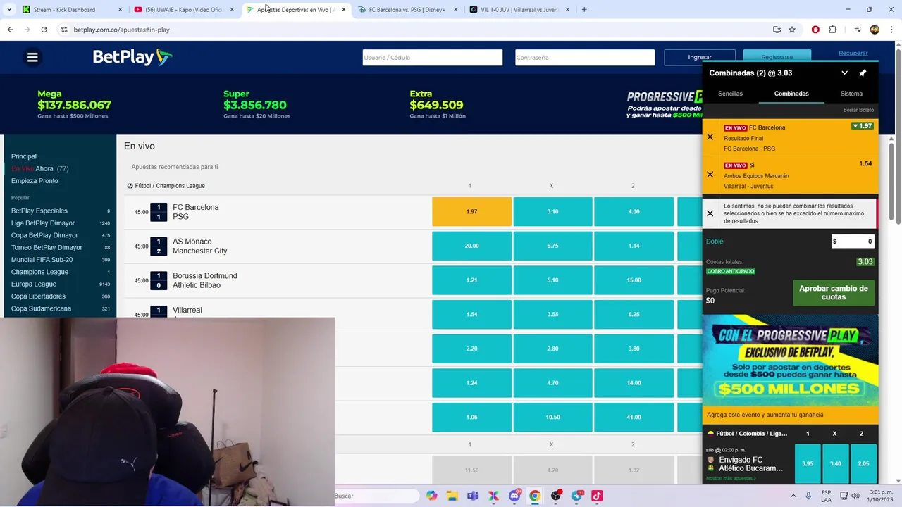Open File Explorer from the taskbar
902x507 pixels.
pos(452,496)
